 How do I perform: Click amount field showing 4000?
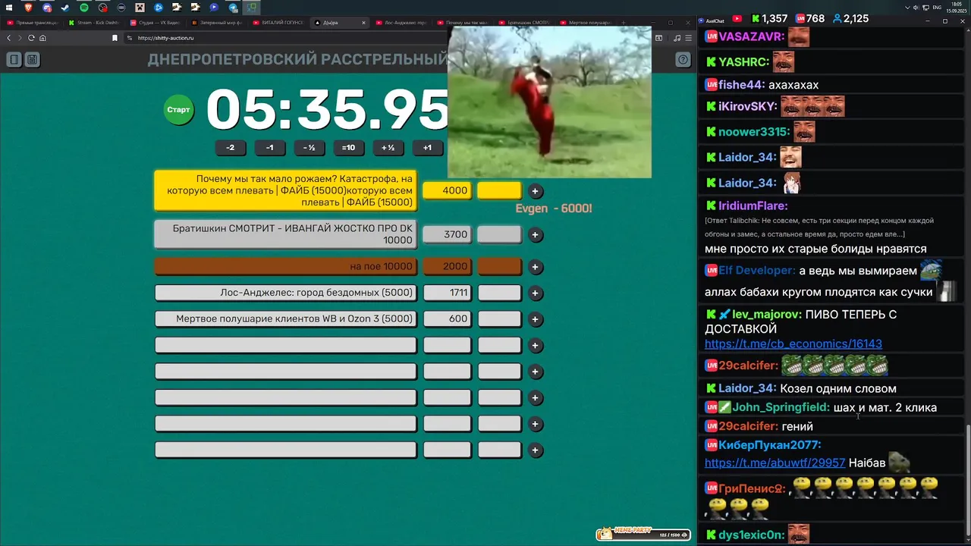click(447, 191)
